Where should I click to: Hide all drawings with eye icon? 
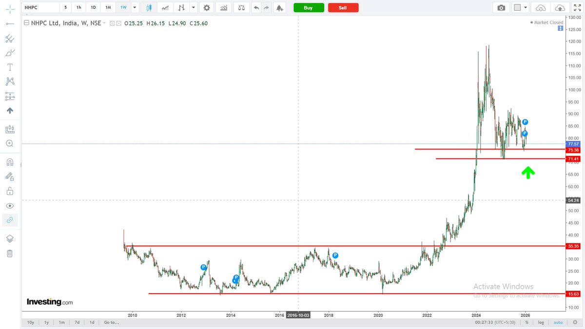(10, 206)
